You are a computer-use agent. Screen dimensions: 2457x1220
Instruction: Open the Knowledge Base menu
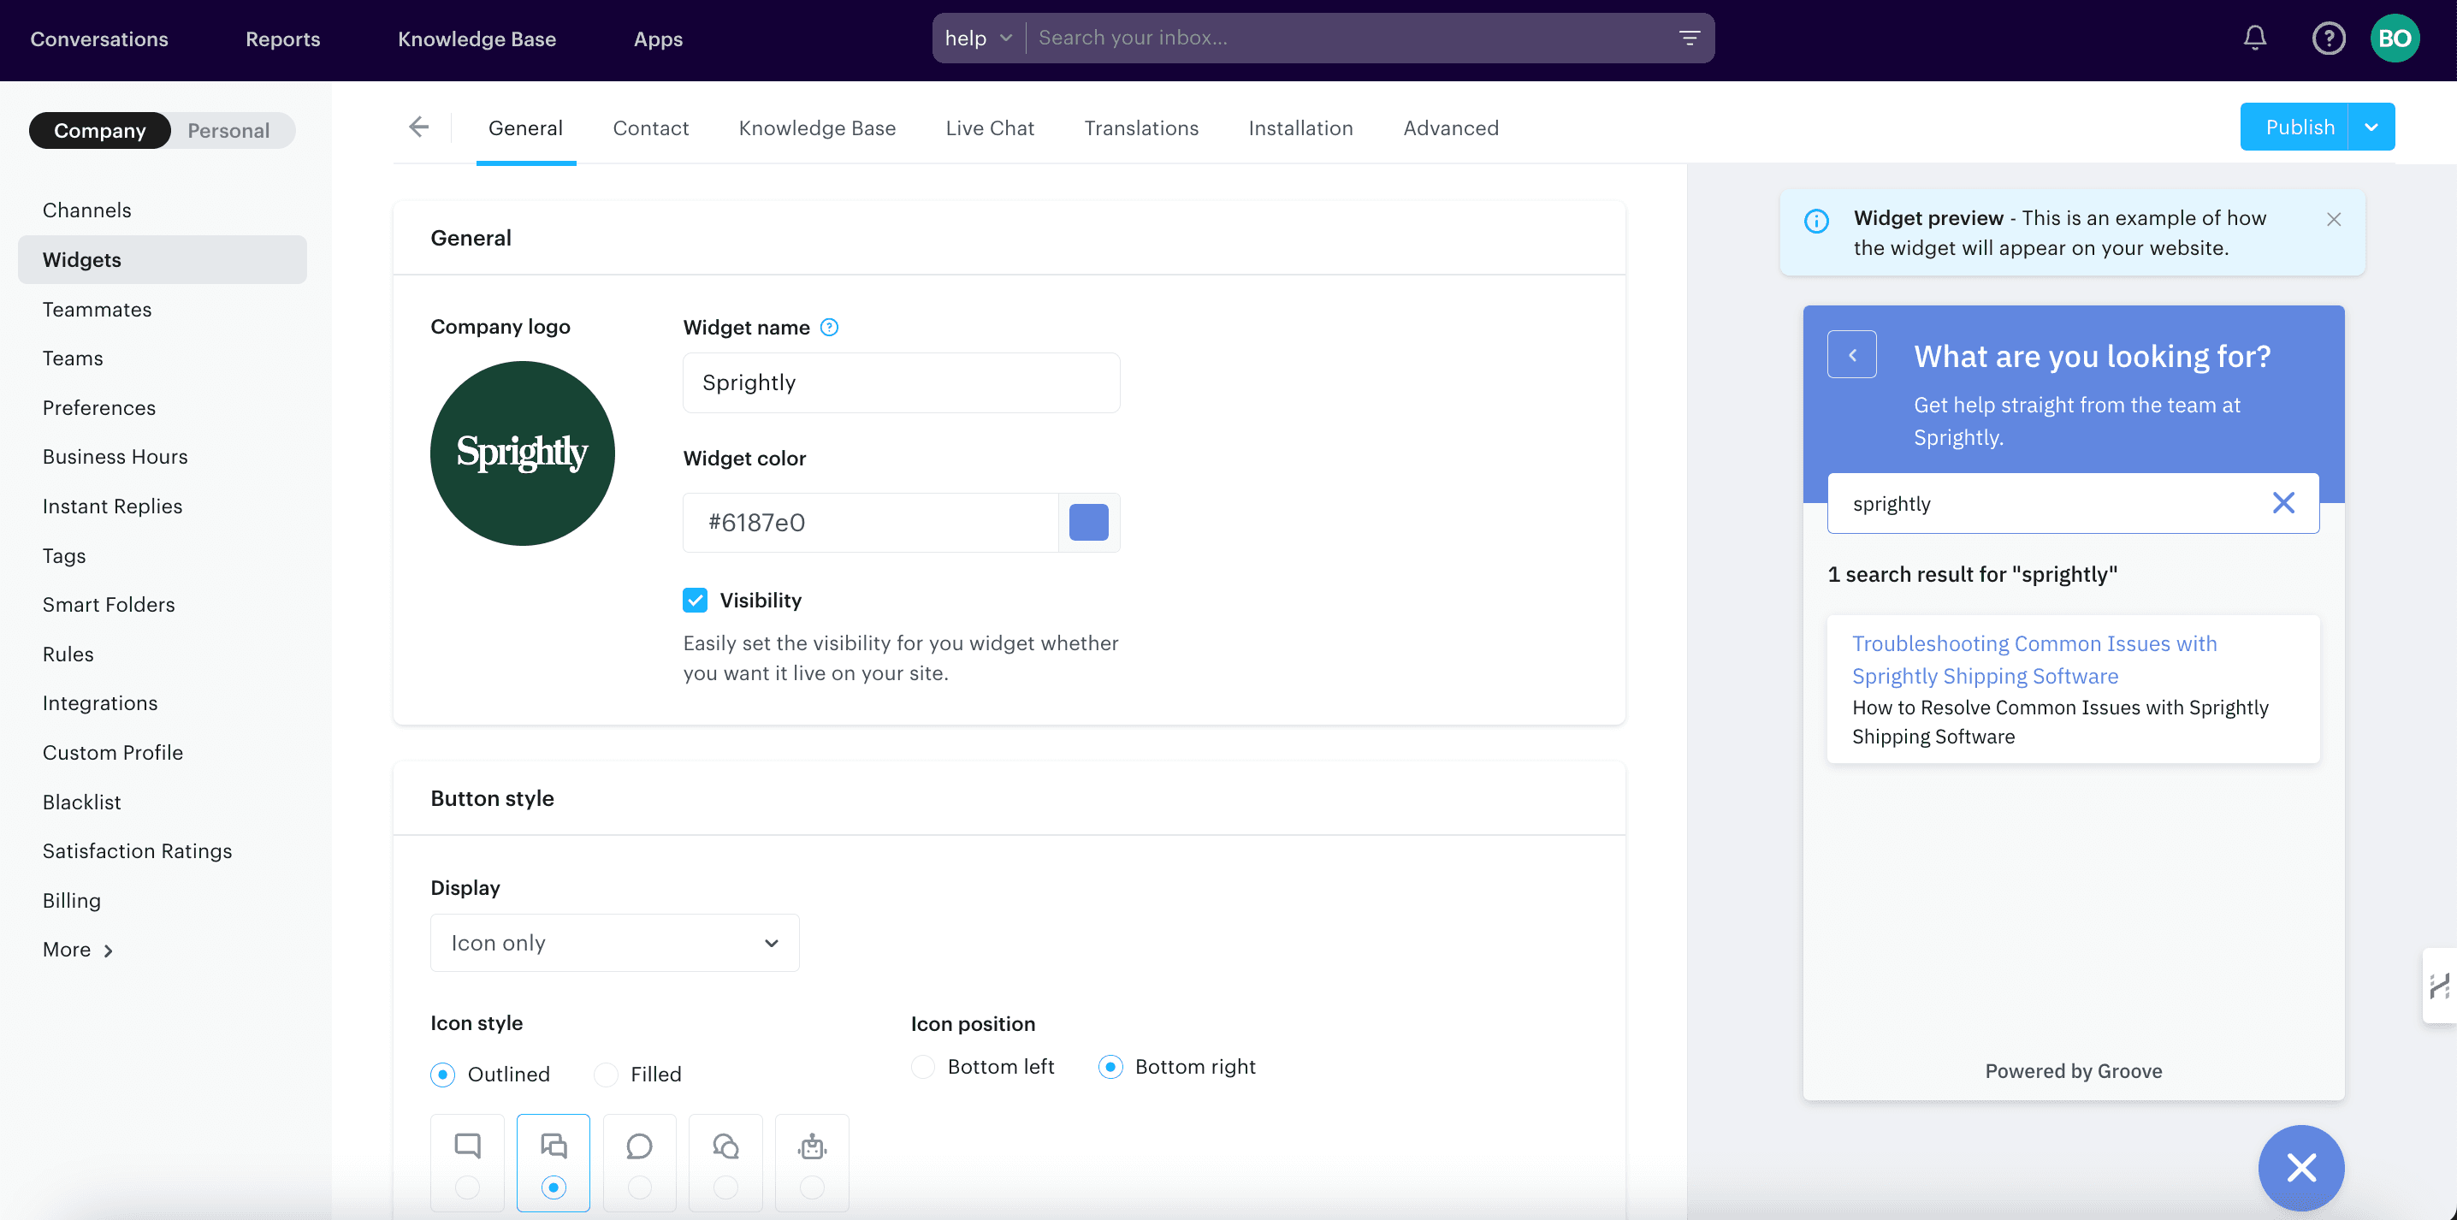(477, 39)
